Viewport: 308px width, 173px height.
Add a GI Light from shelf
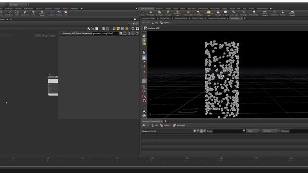pyautogui.click(x=226, y=13)
